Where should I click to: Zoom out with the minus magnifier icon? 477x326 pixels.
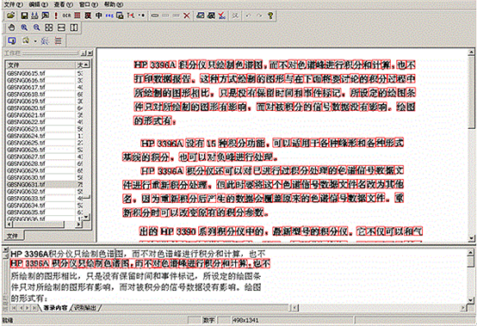click(x=36, y=28)
